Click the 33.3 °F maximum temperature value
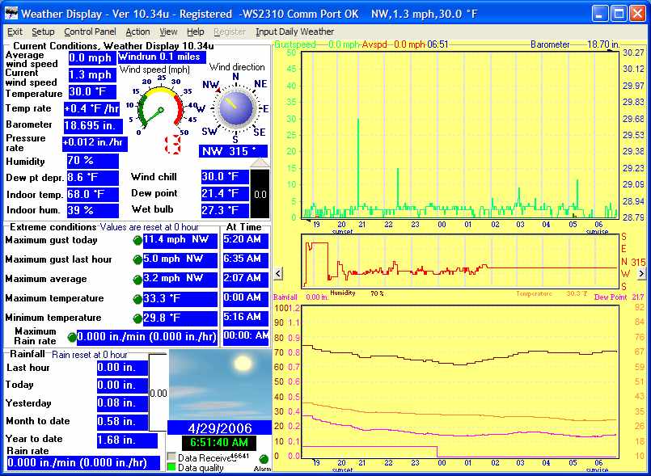The width and height of the screenshot is (651, 476). coord(180,299)
